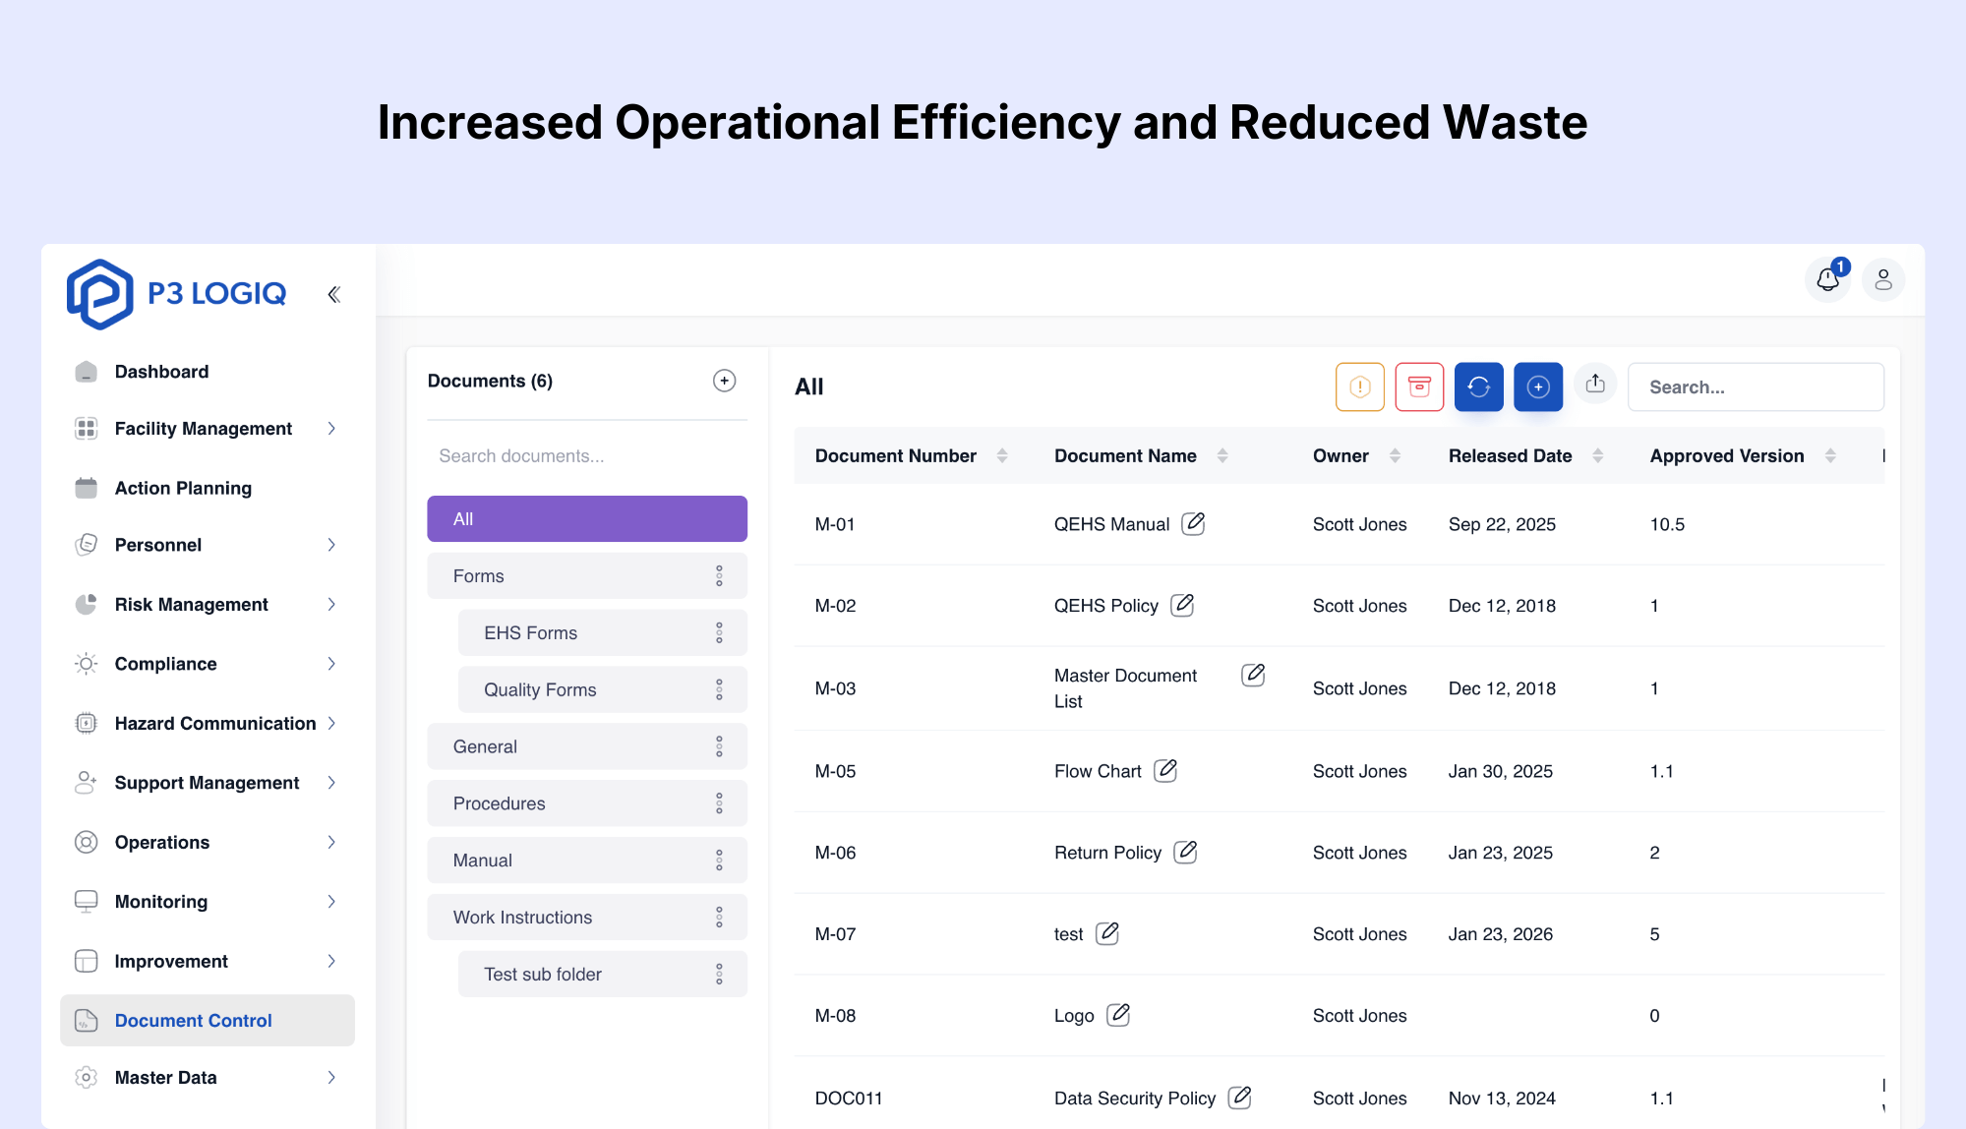
Task: Refresh the document list with the sync icon
Action: click(1478, 386)
